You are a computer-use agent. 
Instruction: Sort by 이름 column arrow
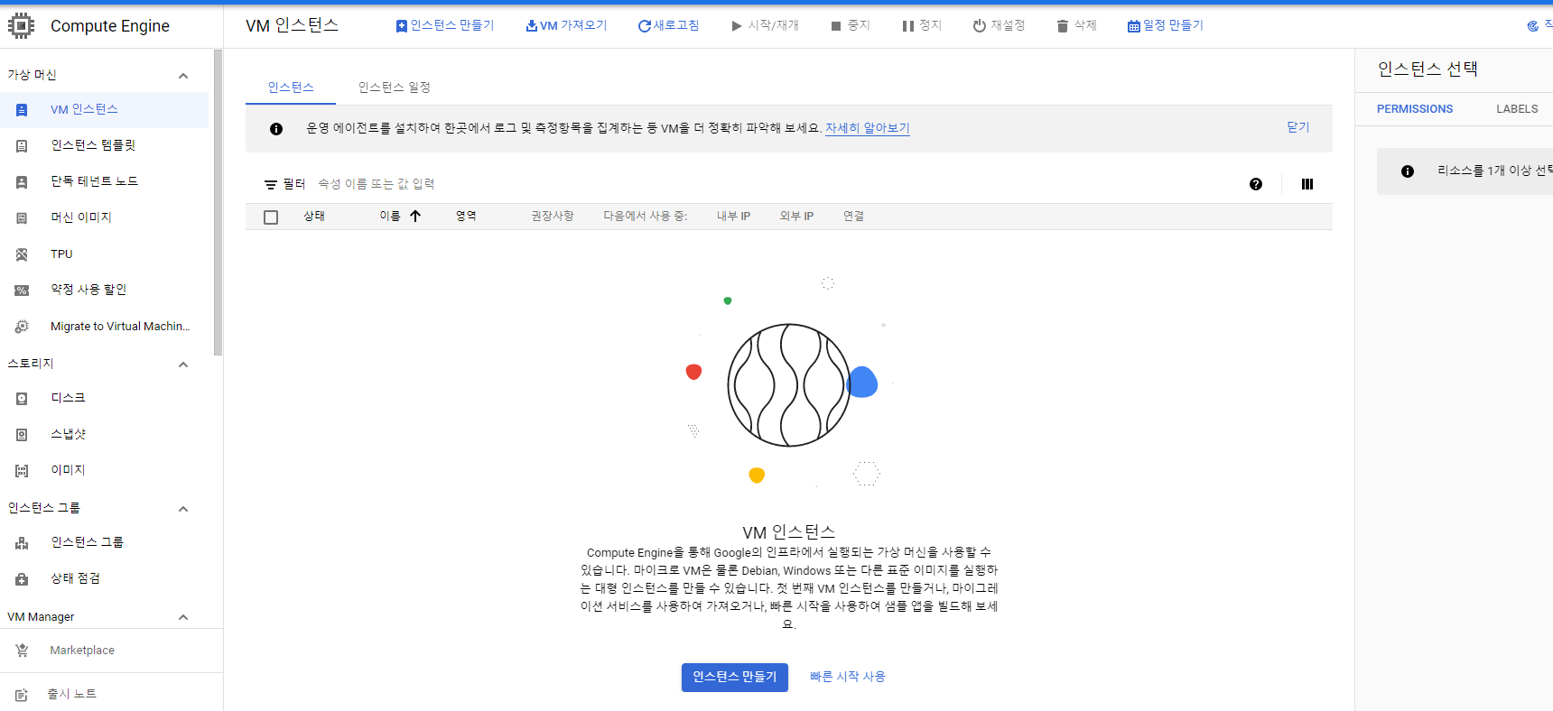(x=415, y=216)
